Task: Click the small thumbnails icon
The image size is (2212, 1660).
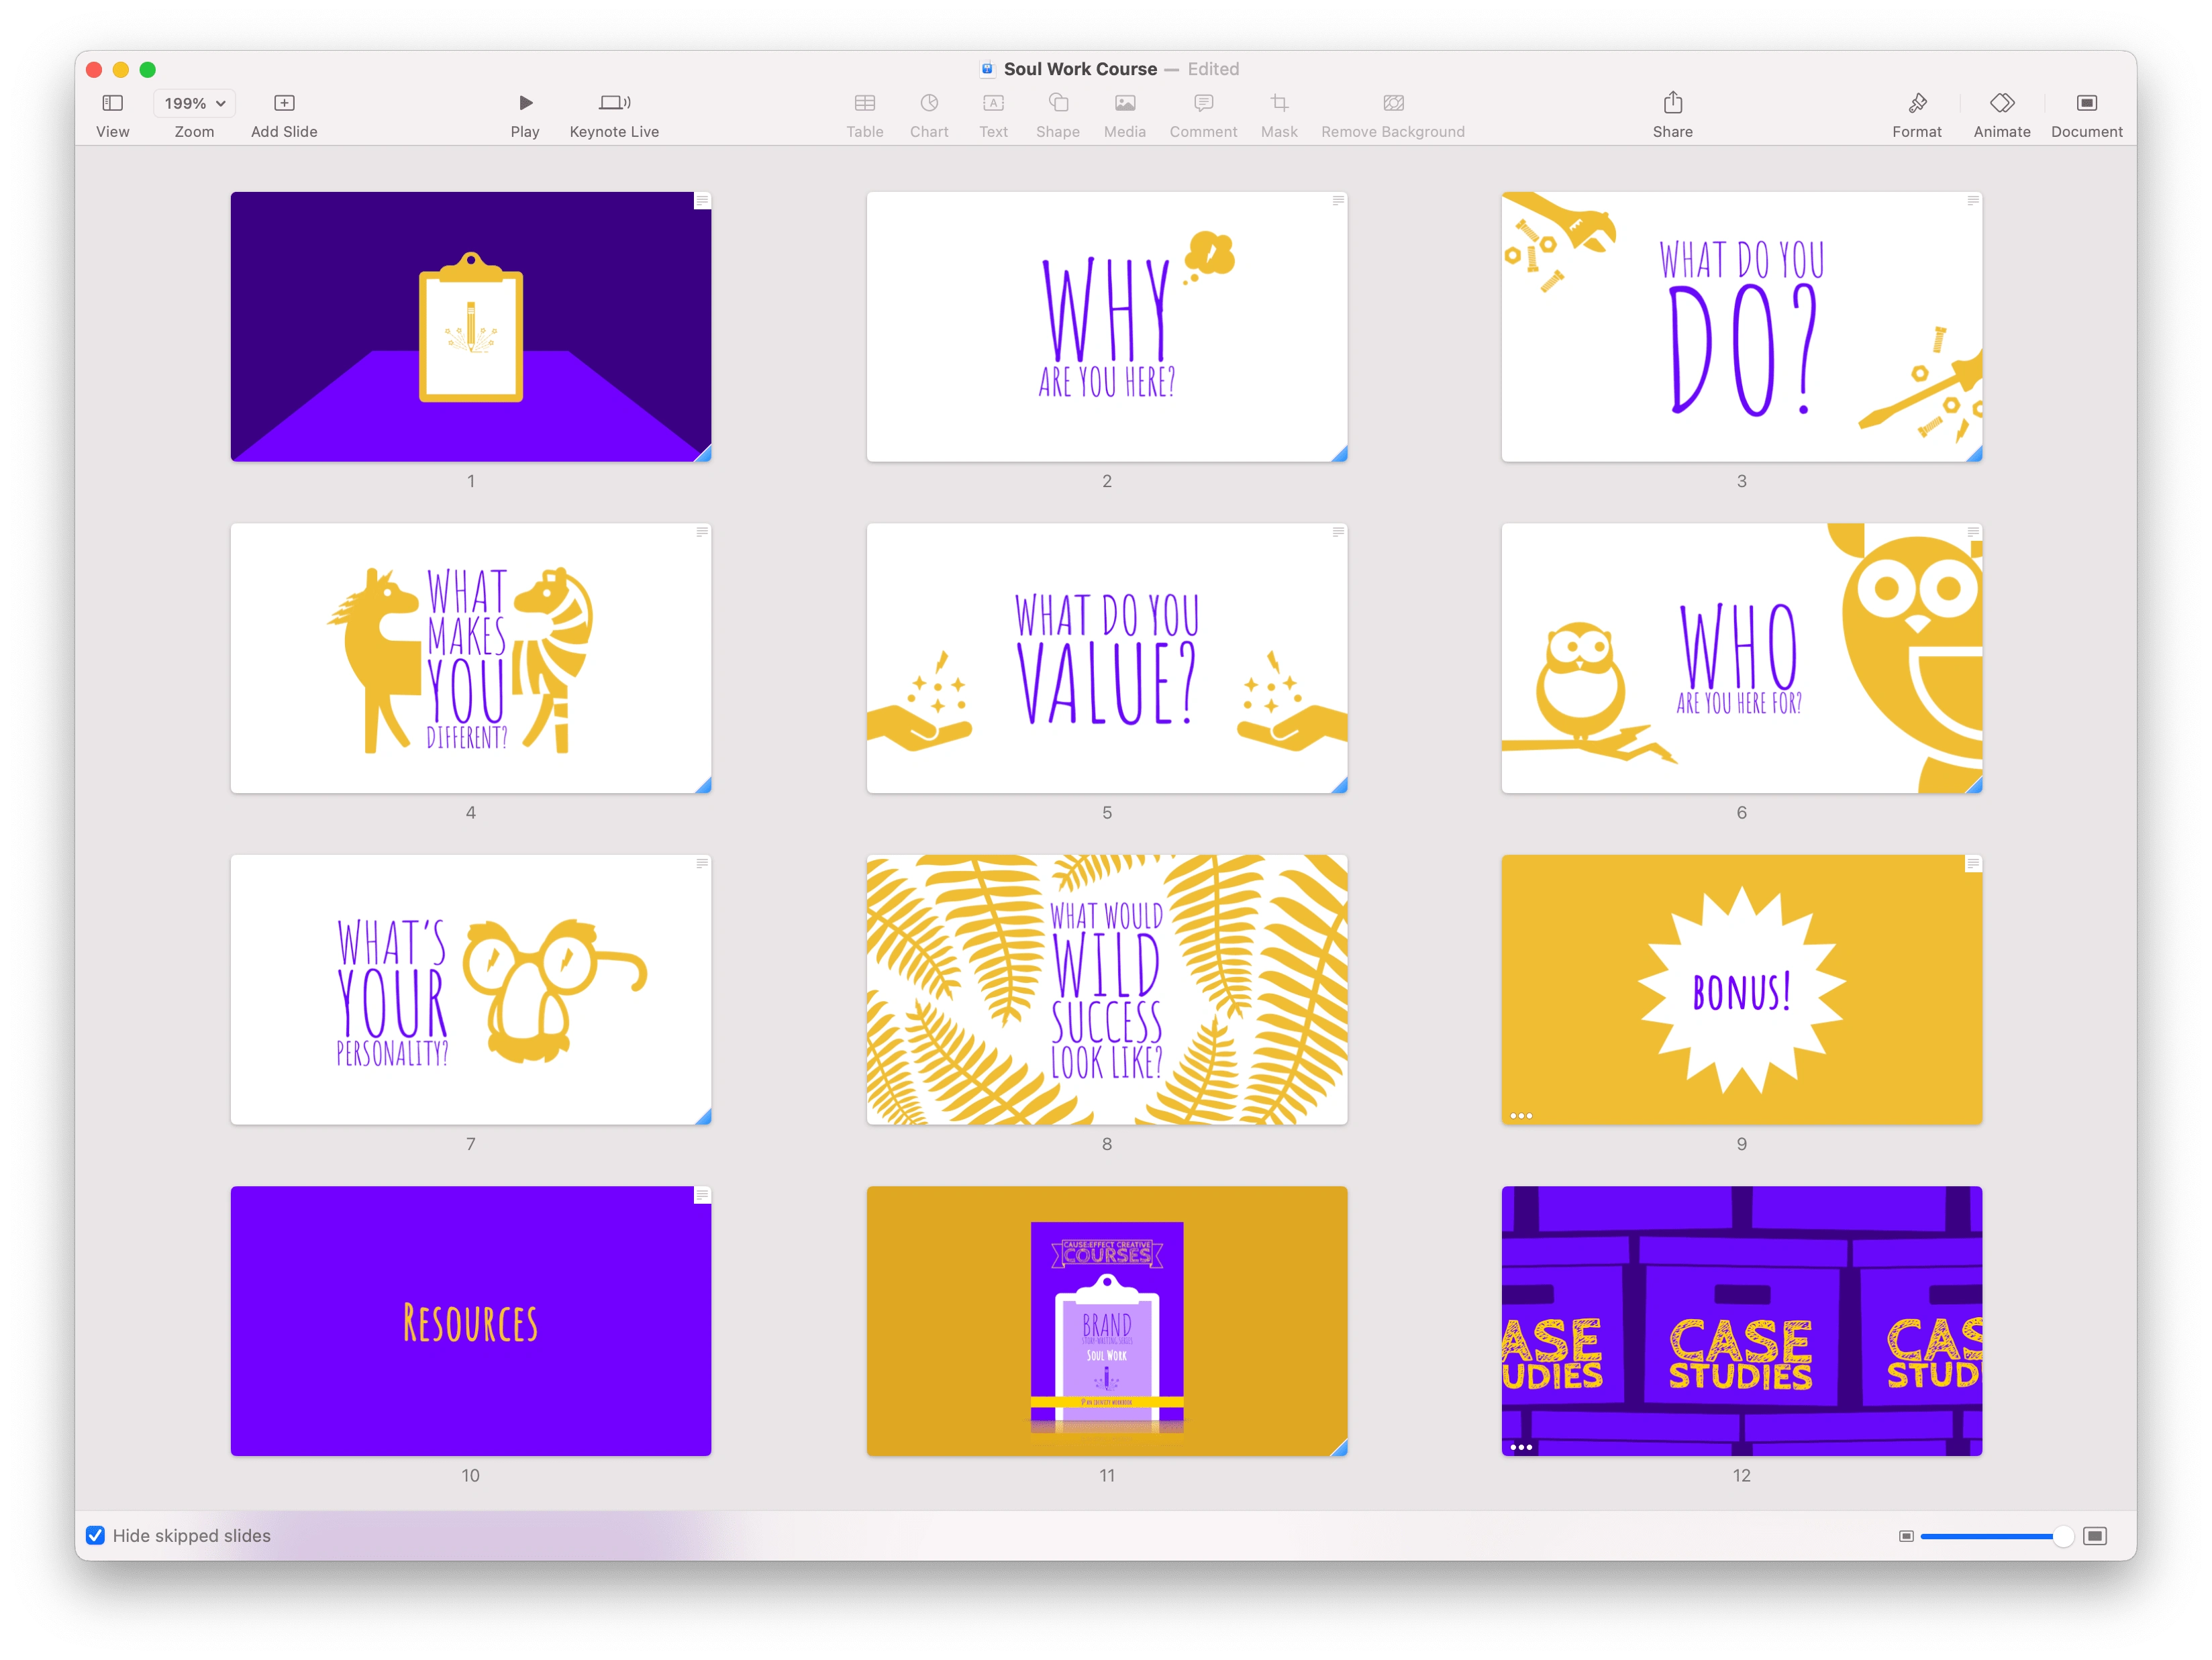Action: pos(1906,1536)
